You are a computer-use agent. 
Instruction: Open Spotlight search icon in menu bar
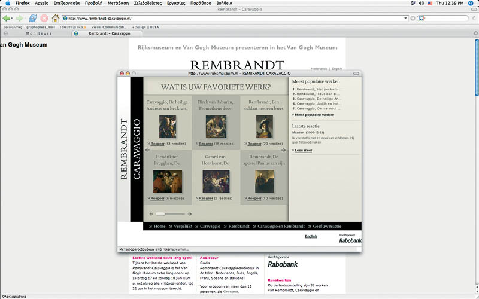click(471, 3)
